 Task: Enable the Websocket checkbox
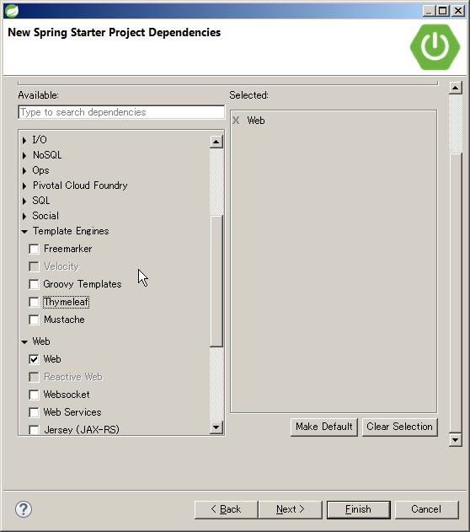click(x=34, y=395)
